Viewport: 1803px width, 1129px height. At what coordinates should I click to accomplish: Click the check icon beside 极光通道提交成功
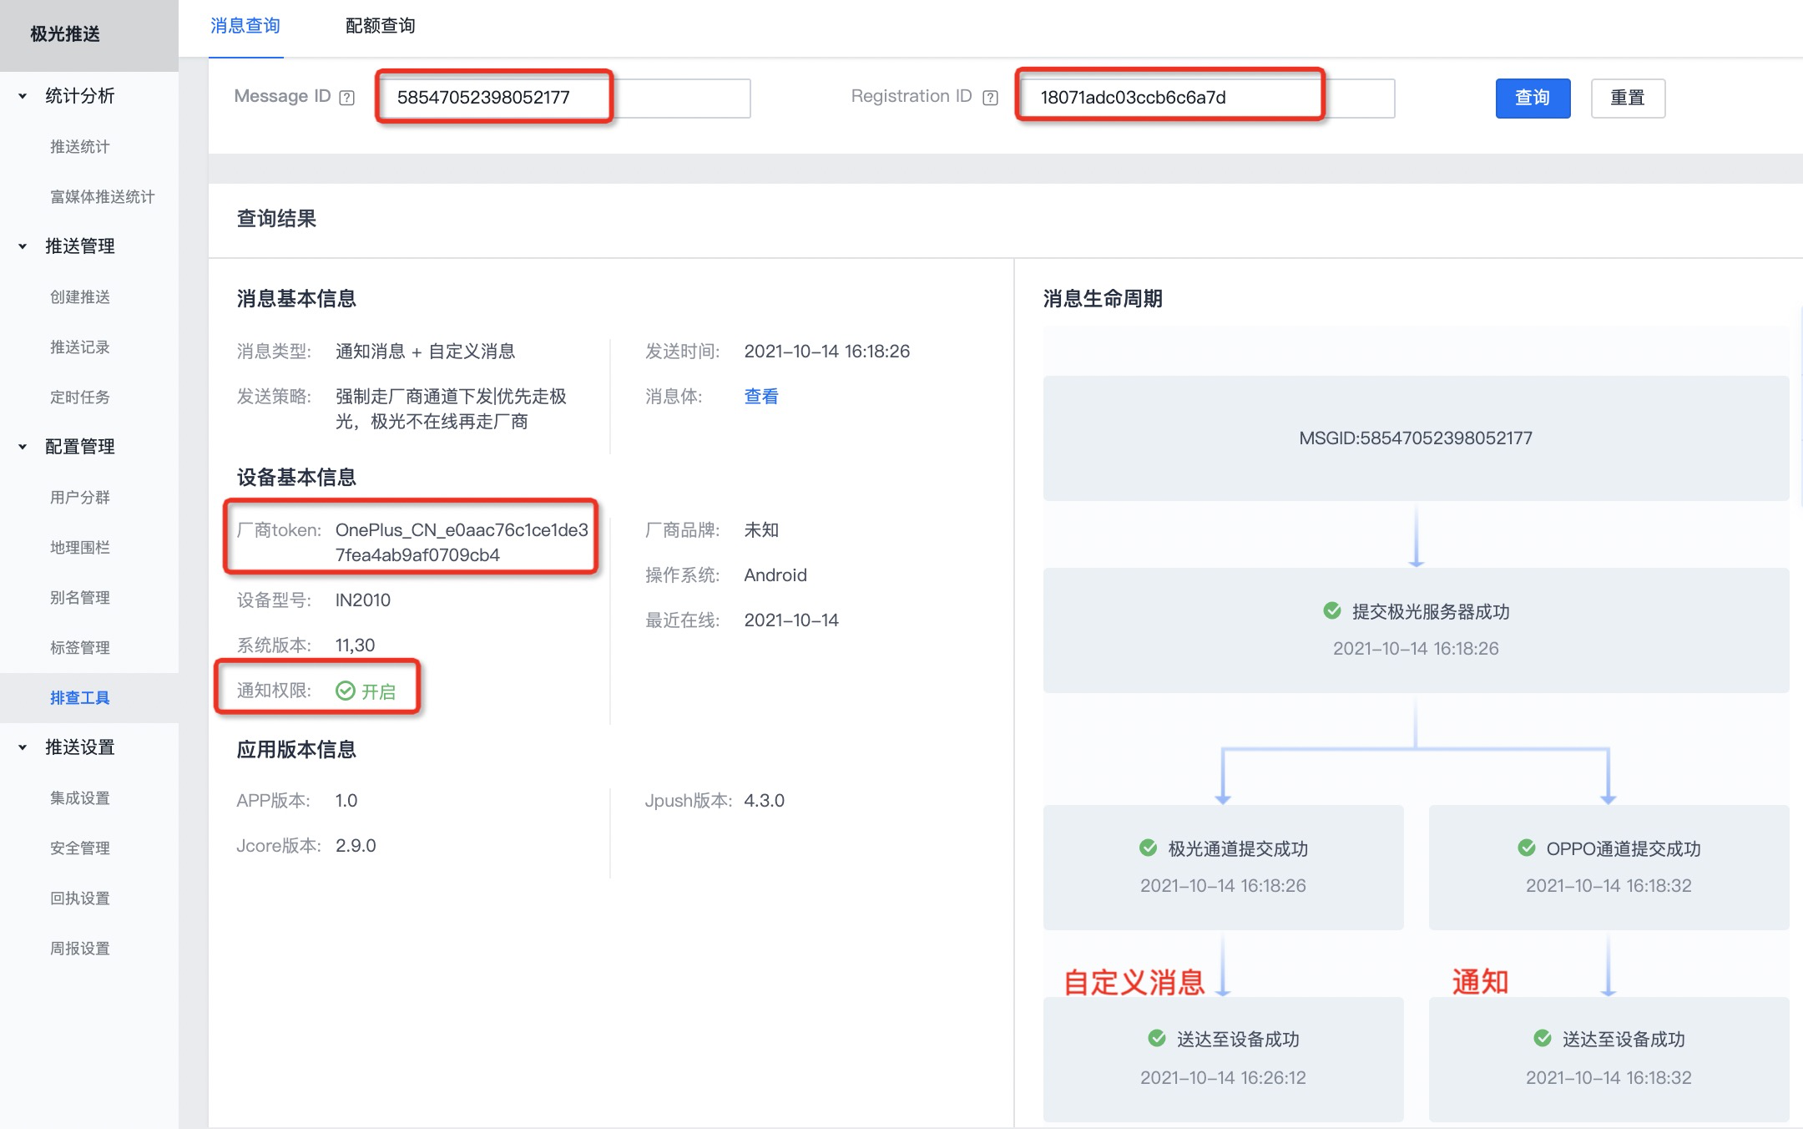click(1149, 848)
